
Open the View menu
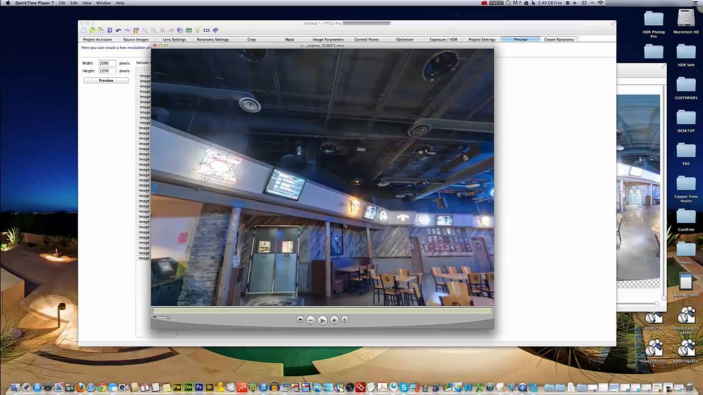pos(87,3)
